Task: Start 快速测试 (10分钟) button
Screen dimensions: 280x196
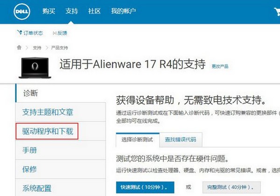Action: pyautogui.click(x=145, y=188)
